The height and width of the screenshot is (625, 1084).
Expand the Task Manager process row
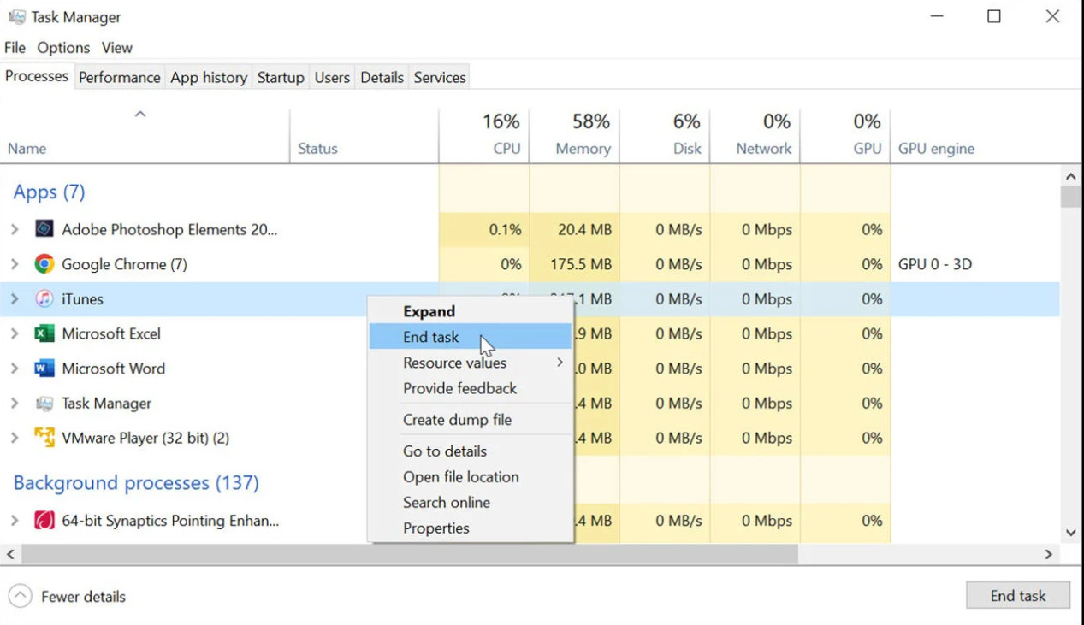point(15,404)
